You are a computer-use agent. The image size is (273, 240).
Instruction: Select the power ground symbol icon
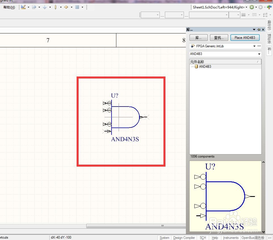(x=45, y=7)
